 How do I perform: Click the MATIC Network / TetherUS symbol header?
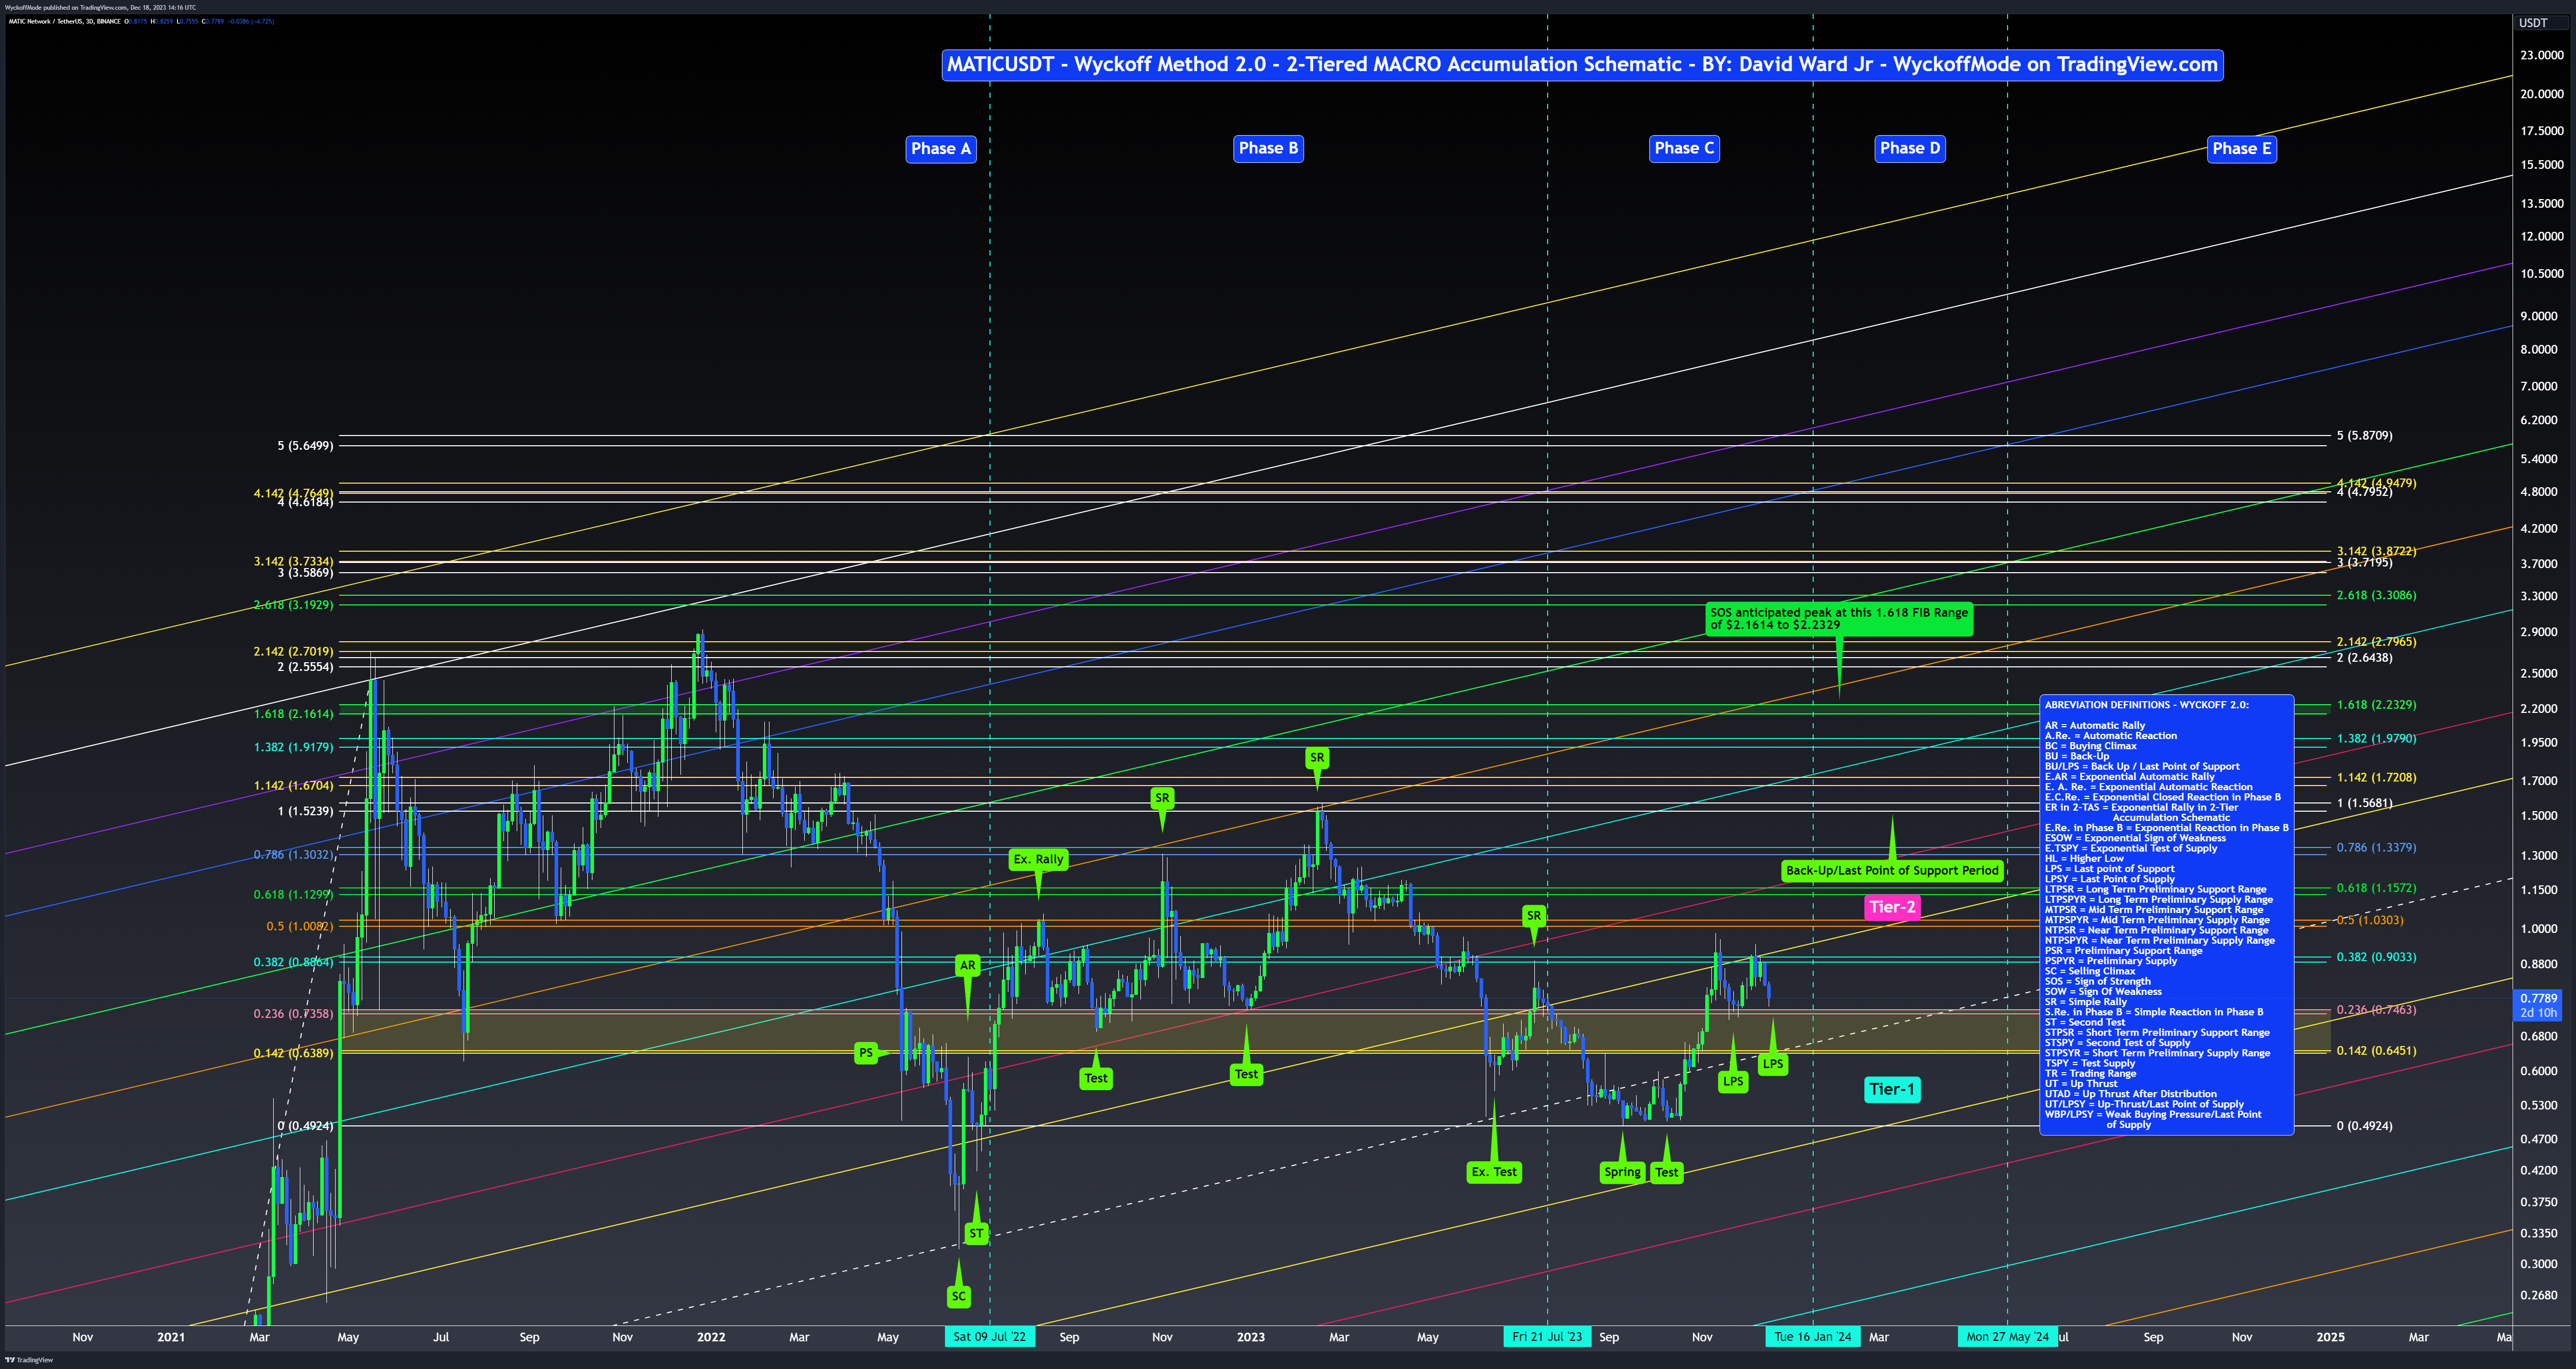pyautogui.click(x=64, y=21)
